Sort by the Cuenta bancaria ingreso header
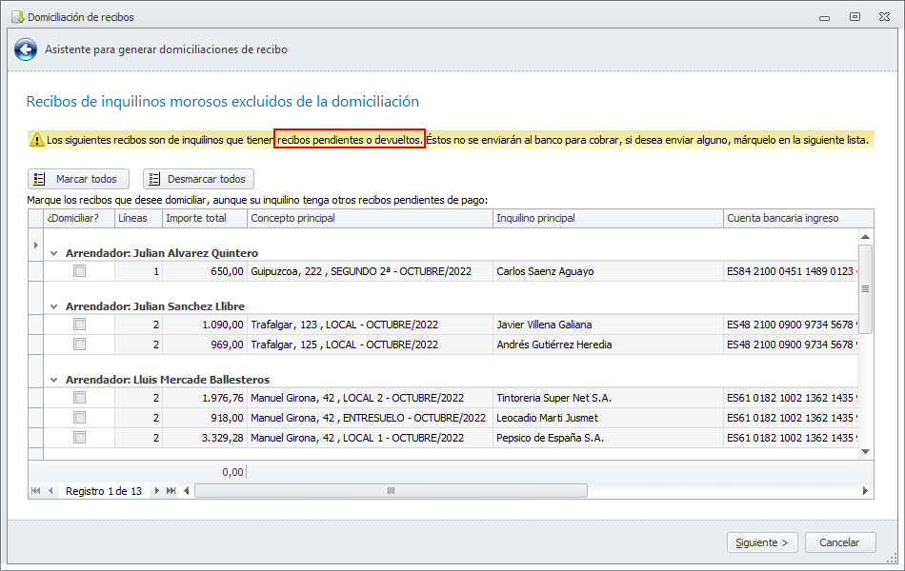Viewport: 905px width, 571px height. 798,218
